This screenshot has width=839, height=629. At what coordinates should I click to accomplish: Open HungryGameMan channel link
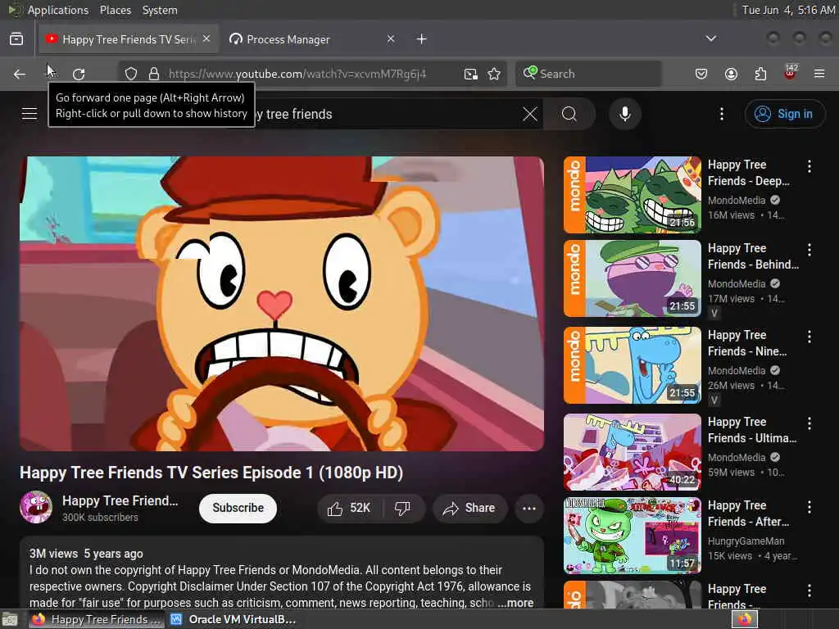pos(746,541)
